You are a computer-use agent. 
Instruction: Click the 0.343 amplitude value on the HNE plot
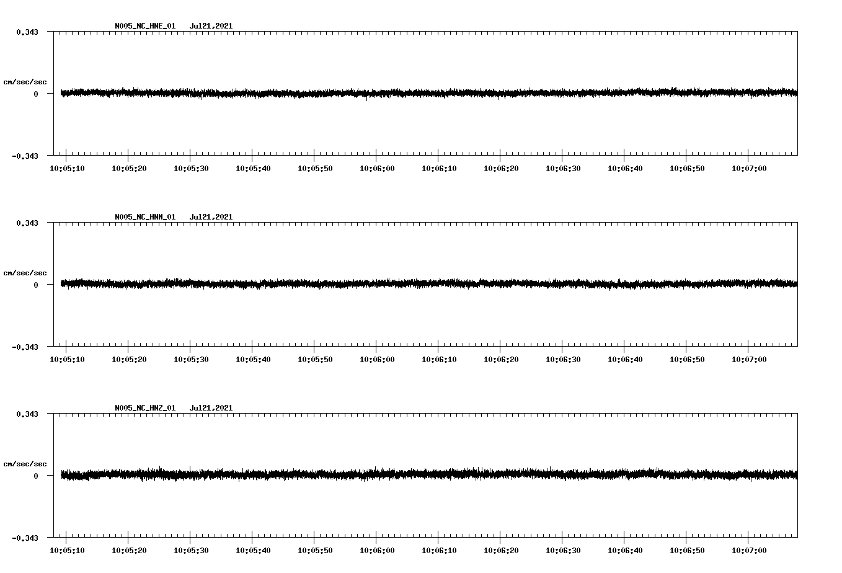click(x=27, y=30)
